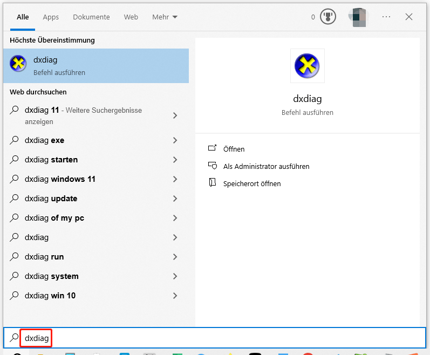
Task: Switch to the Dokumente tab
Action: pyautogui.click(x=91, y=17)
